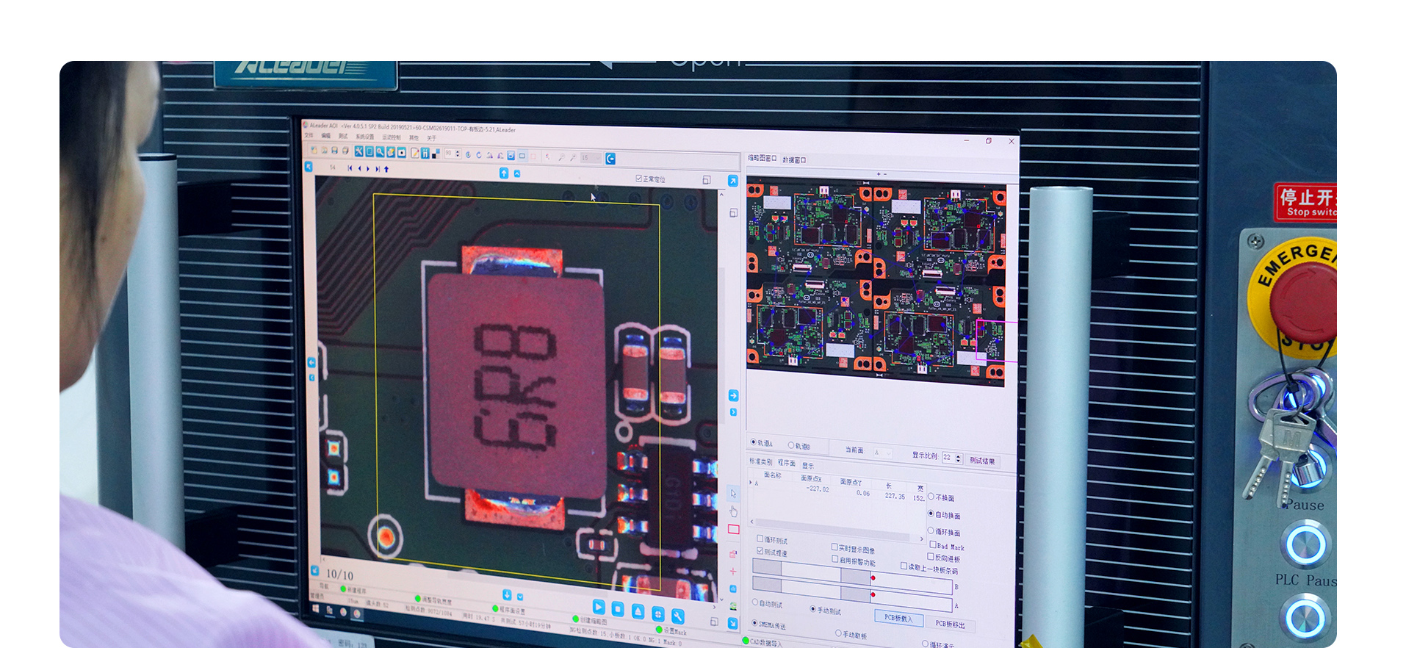This screenshot has width=1406, height=648.
Task: Click the 显示比例 spinner arrows
Action: point(958,458)
